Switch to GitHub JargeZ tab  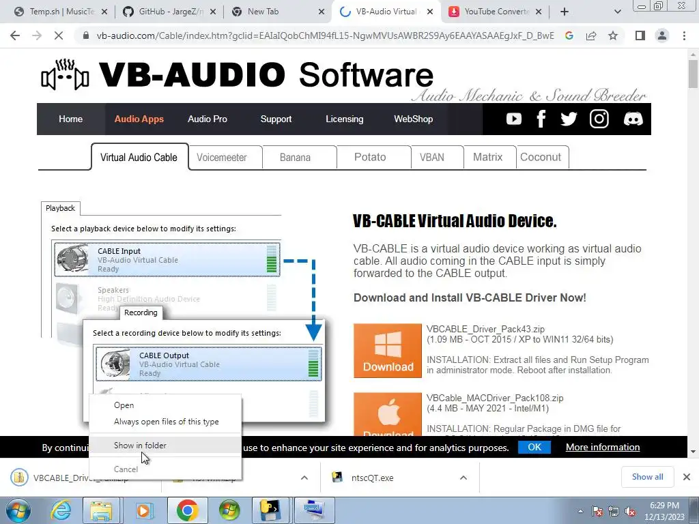(x=170, y=12)
